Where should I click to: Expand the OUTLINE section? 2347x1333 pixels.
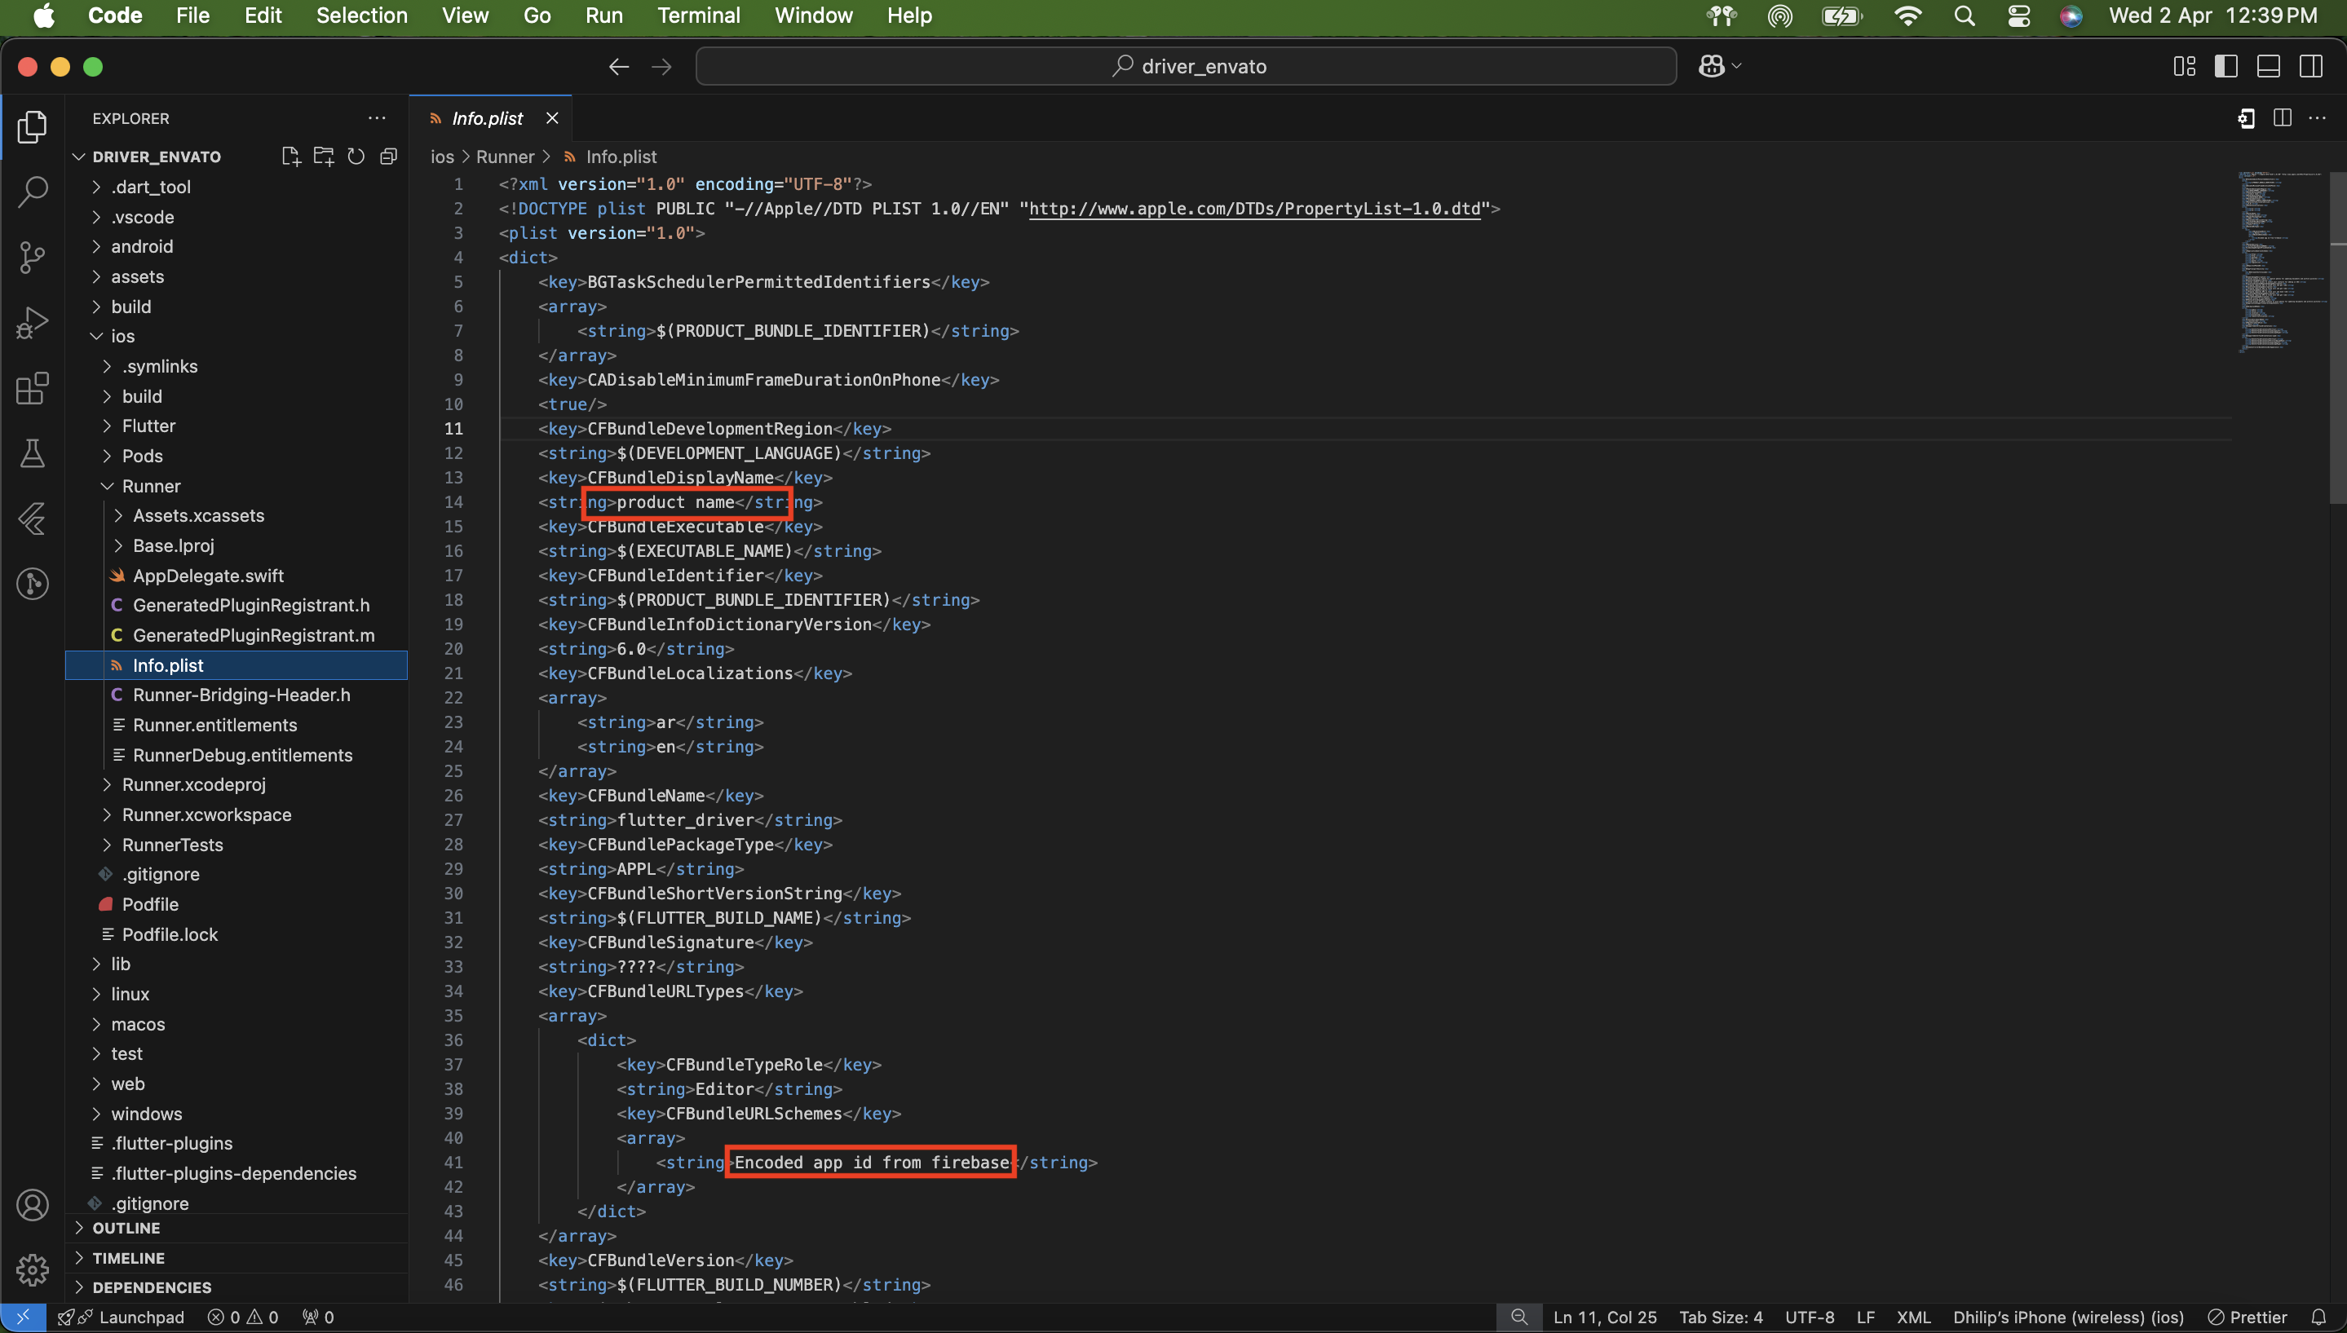126,1228
